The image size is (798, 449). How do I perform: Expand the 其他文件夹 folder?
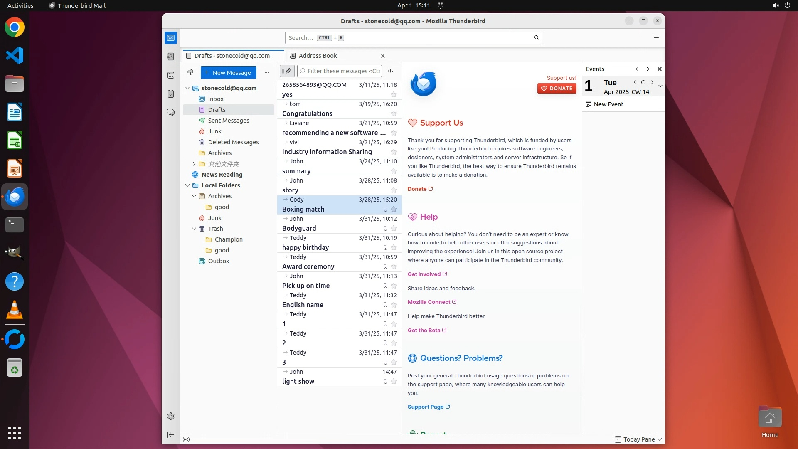pyautogui.click(x=194, y=164)
